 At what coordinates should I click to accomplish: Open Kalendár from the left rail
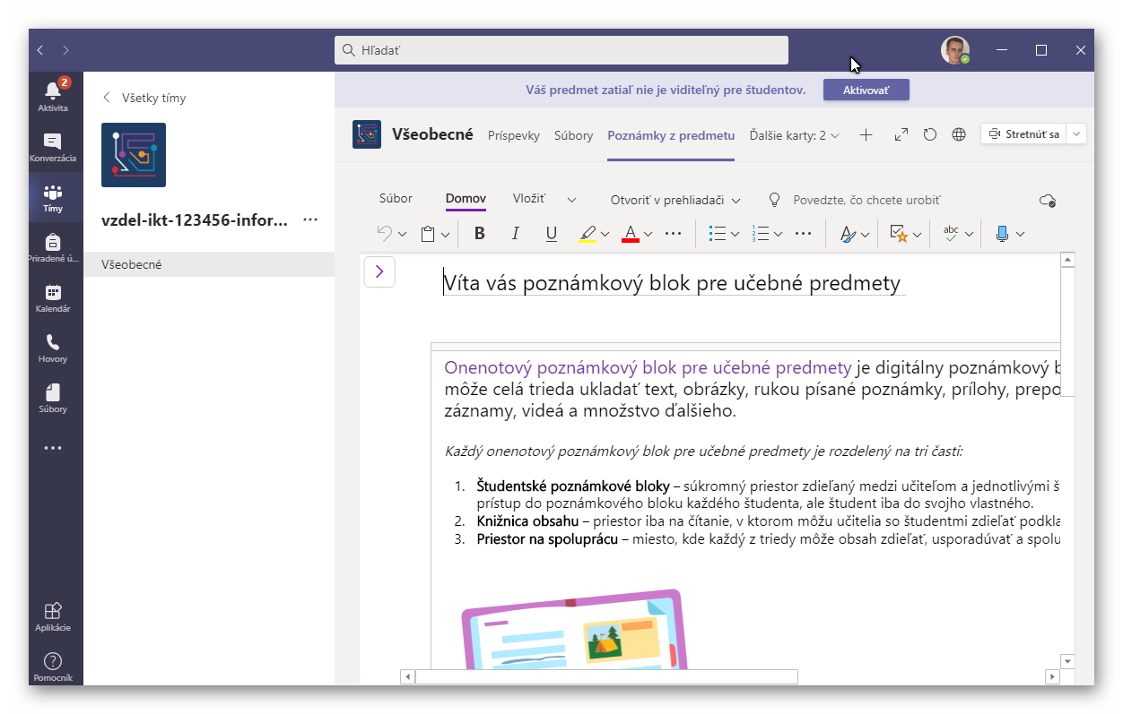point(53,297)
